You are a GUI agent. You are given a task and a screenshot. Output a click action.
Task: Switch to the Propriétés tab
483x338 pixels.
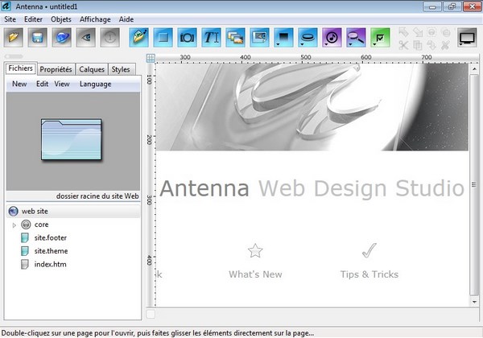[x=56, y=69]
